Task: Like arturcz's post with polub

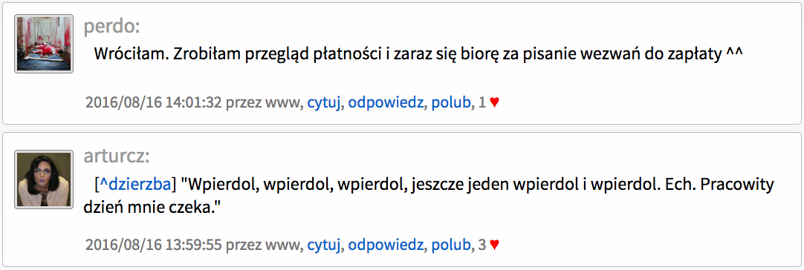Action: tap(451, 246)
